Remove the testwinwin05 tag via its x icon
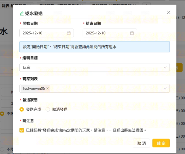Screen dimensions: 185x154 (x=48, y=89)
